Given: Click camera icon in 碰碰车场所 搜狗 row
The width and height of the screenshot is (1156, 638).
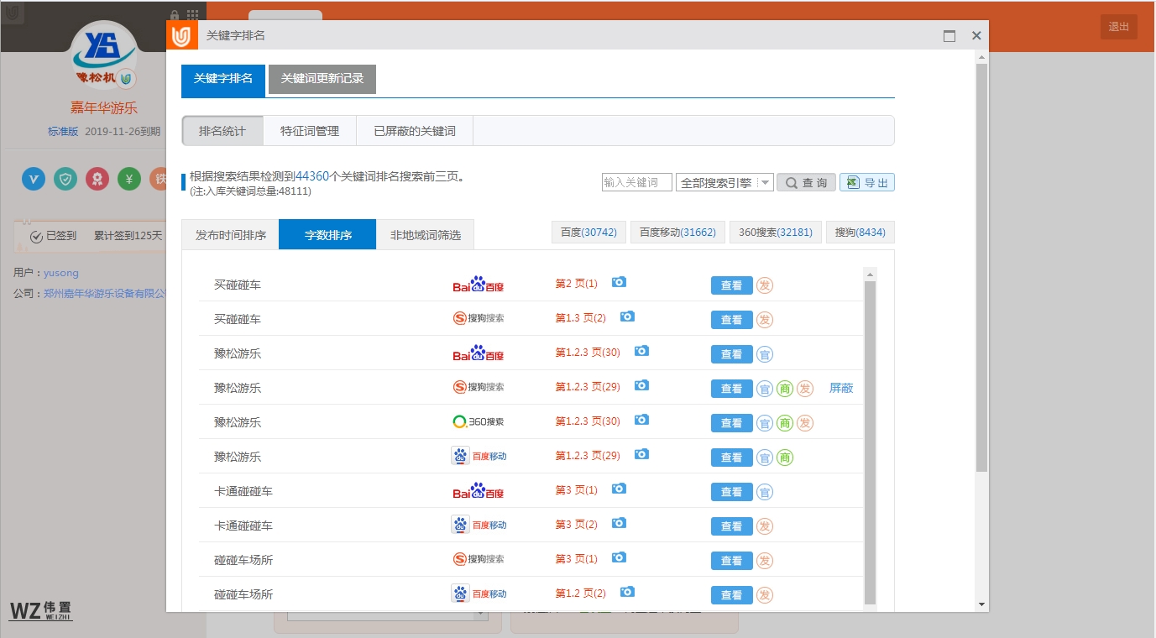Looking at the screenshot, I should click(x=619, y=557).
